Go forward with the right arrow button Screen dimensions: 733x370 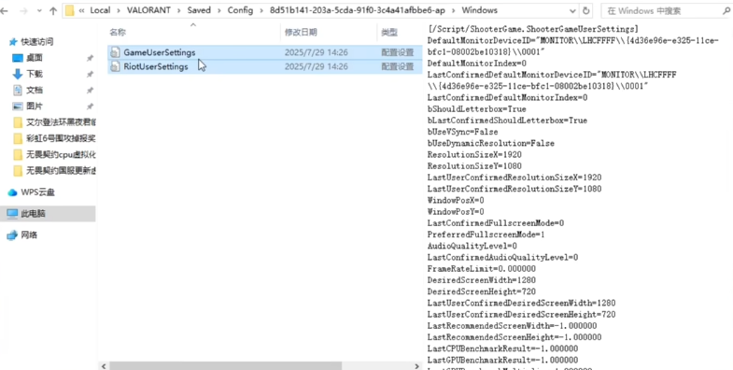pyautogui.click(x=23, y=10)
